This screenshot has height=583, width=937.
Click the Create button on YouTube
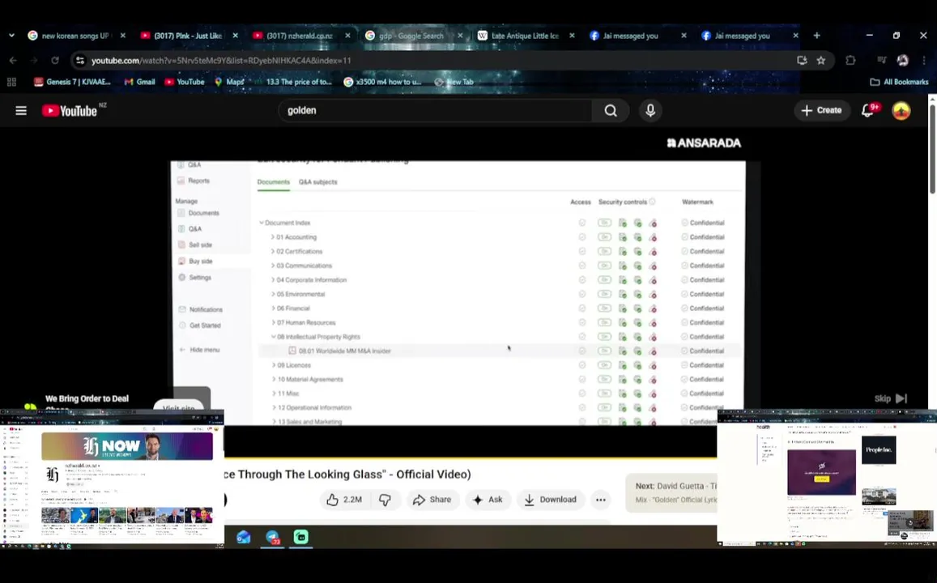(822, 110)
